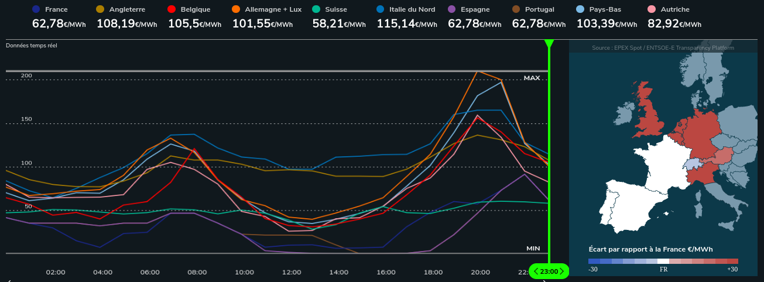Click the 100 y-axis label
Image resolution: width=764 pixels, height=282 pixels.
(x=26, y=163)
